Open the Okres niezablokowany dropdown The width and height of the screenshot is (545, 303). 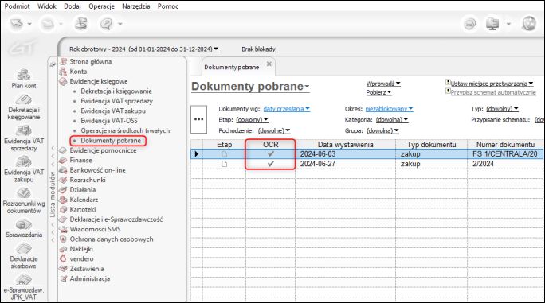click(x=389, y=109)
